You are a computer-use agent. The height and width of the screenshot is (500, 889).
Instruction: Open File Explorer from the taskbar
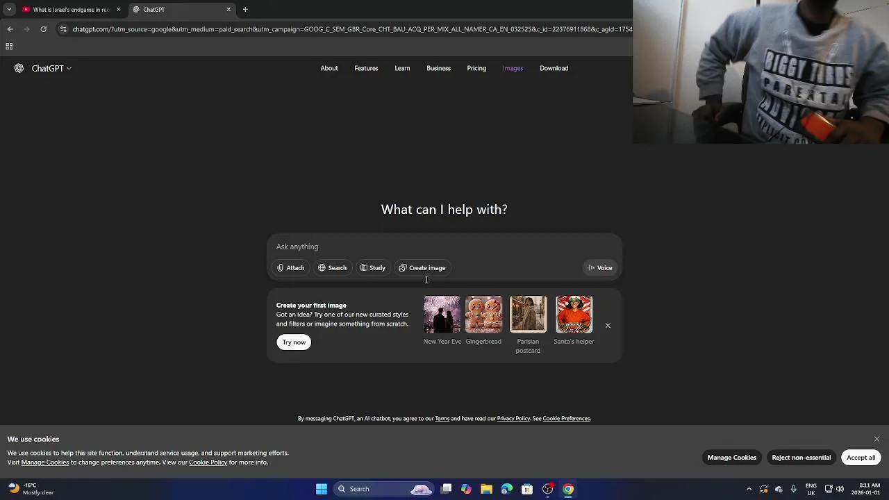[486, 489]
